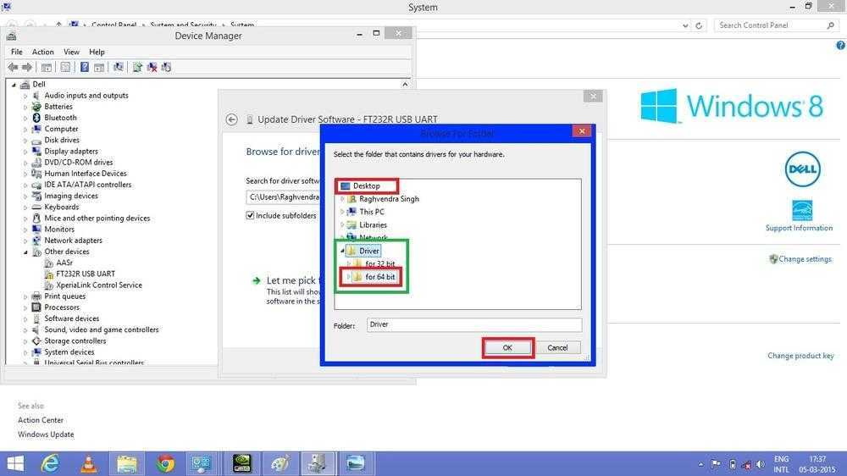This screenshot has height=476, width=847.
Task: Click the blue Help icon in Device Manager toolbar
Action: [x=85, y=67]
